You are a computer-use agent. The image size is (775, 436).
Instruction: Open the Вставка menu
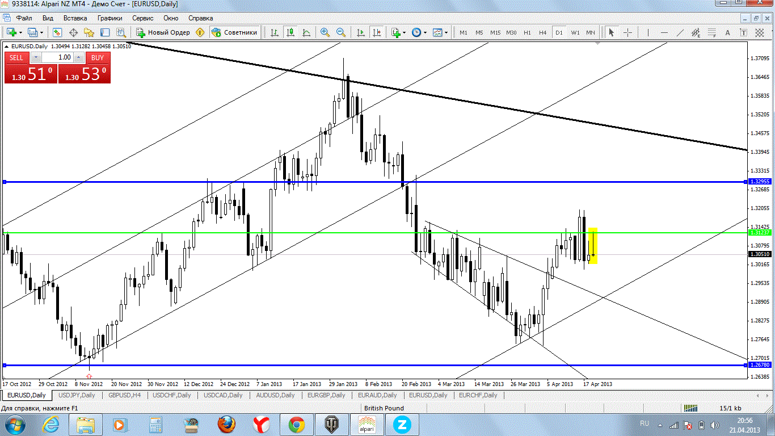click(75, 18)
